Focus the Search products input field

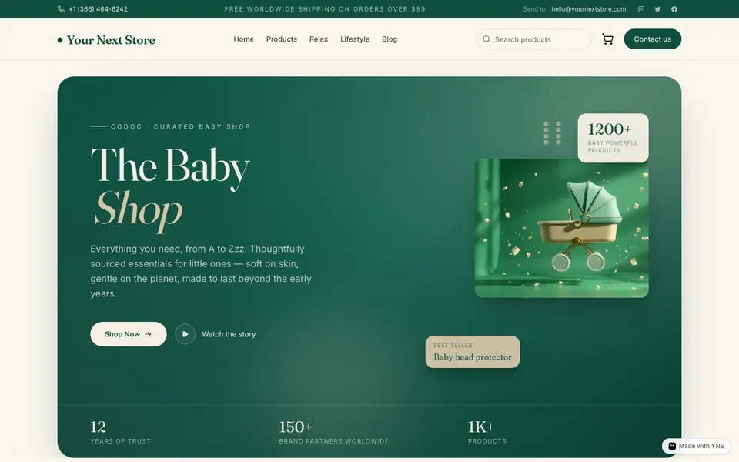533,39
